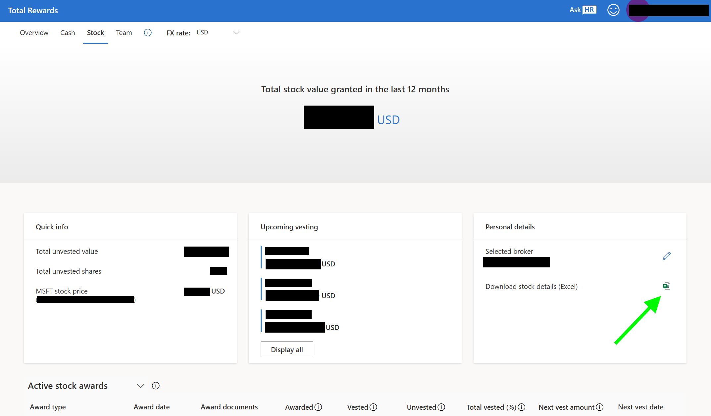The image size is (711, 416).
Task: Click Next vest amount info icon
Action: pos(599,407)
